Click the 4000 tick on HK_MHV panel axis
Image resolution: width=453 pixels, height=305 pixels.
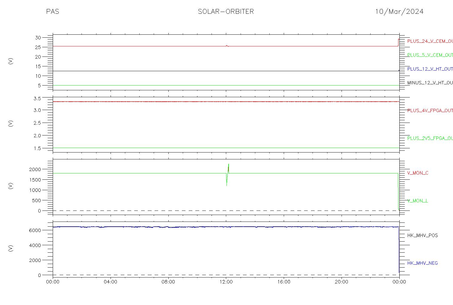[35, 245]
